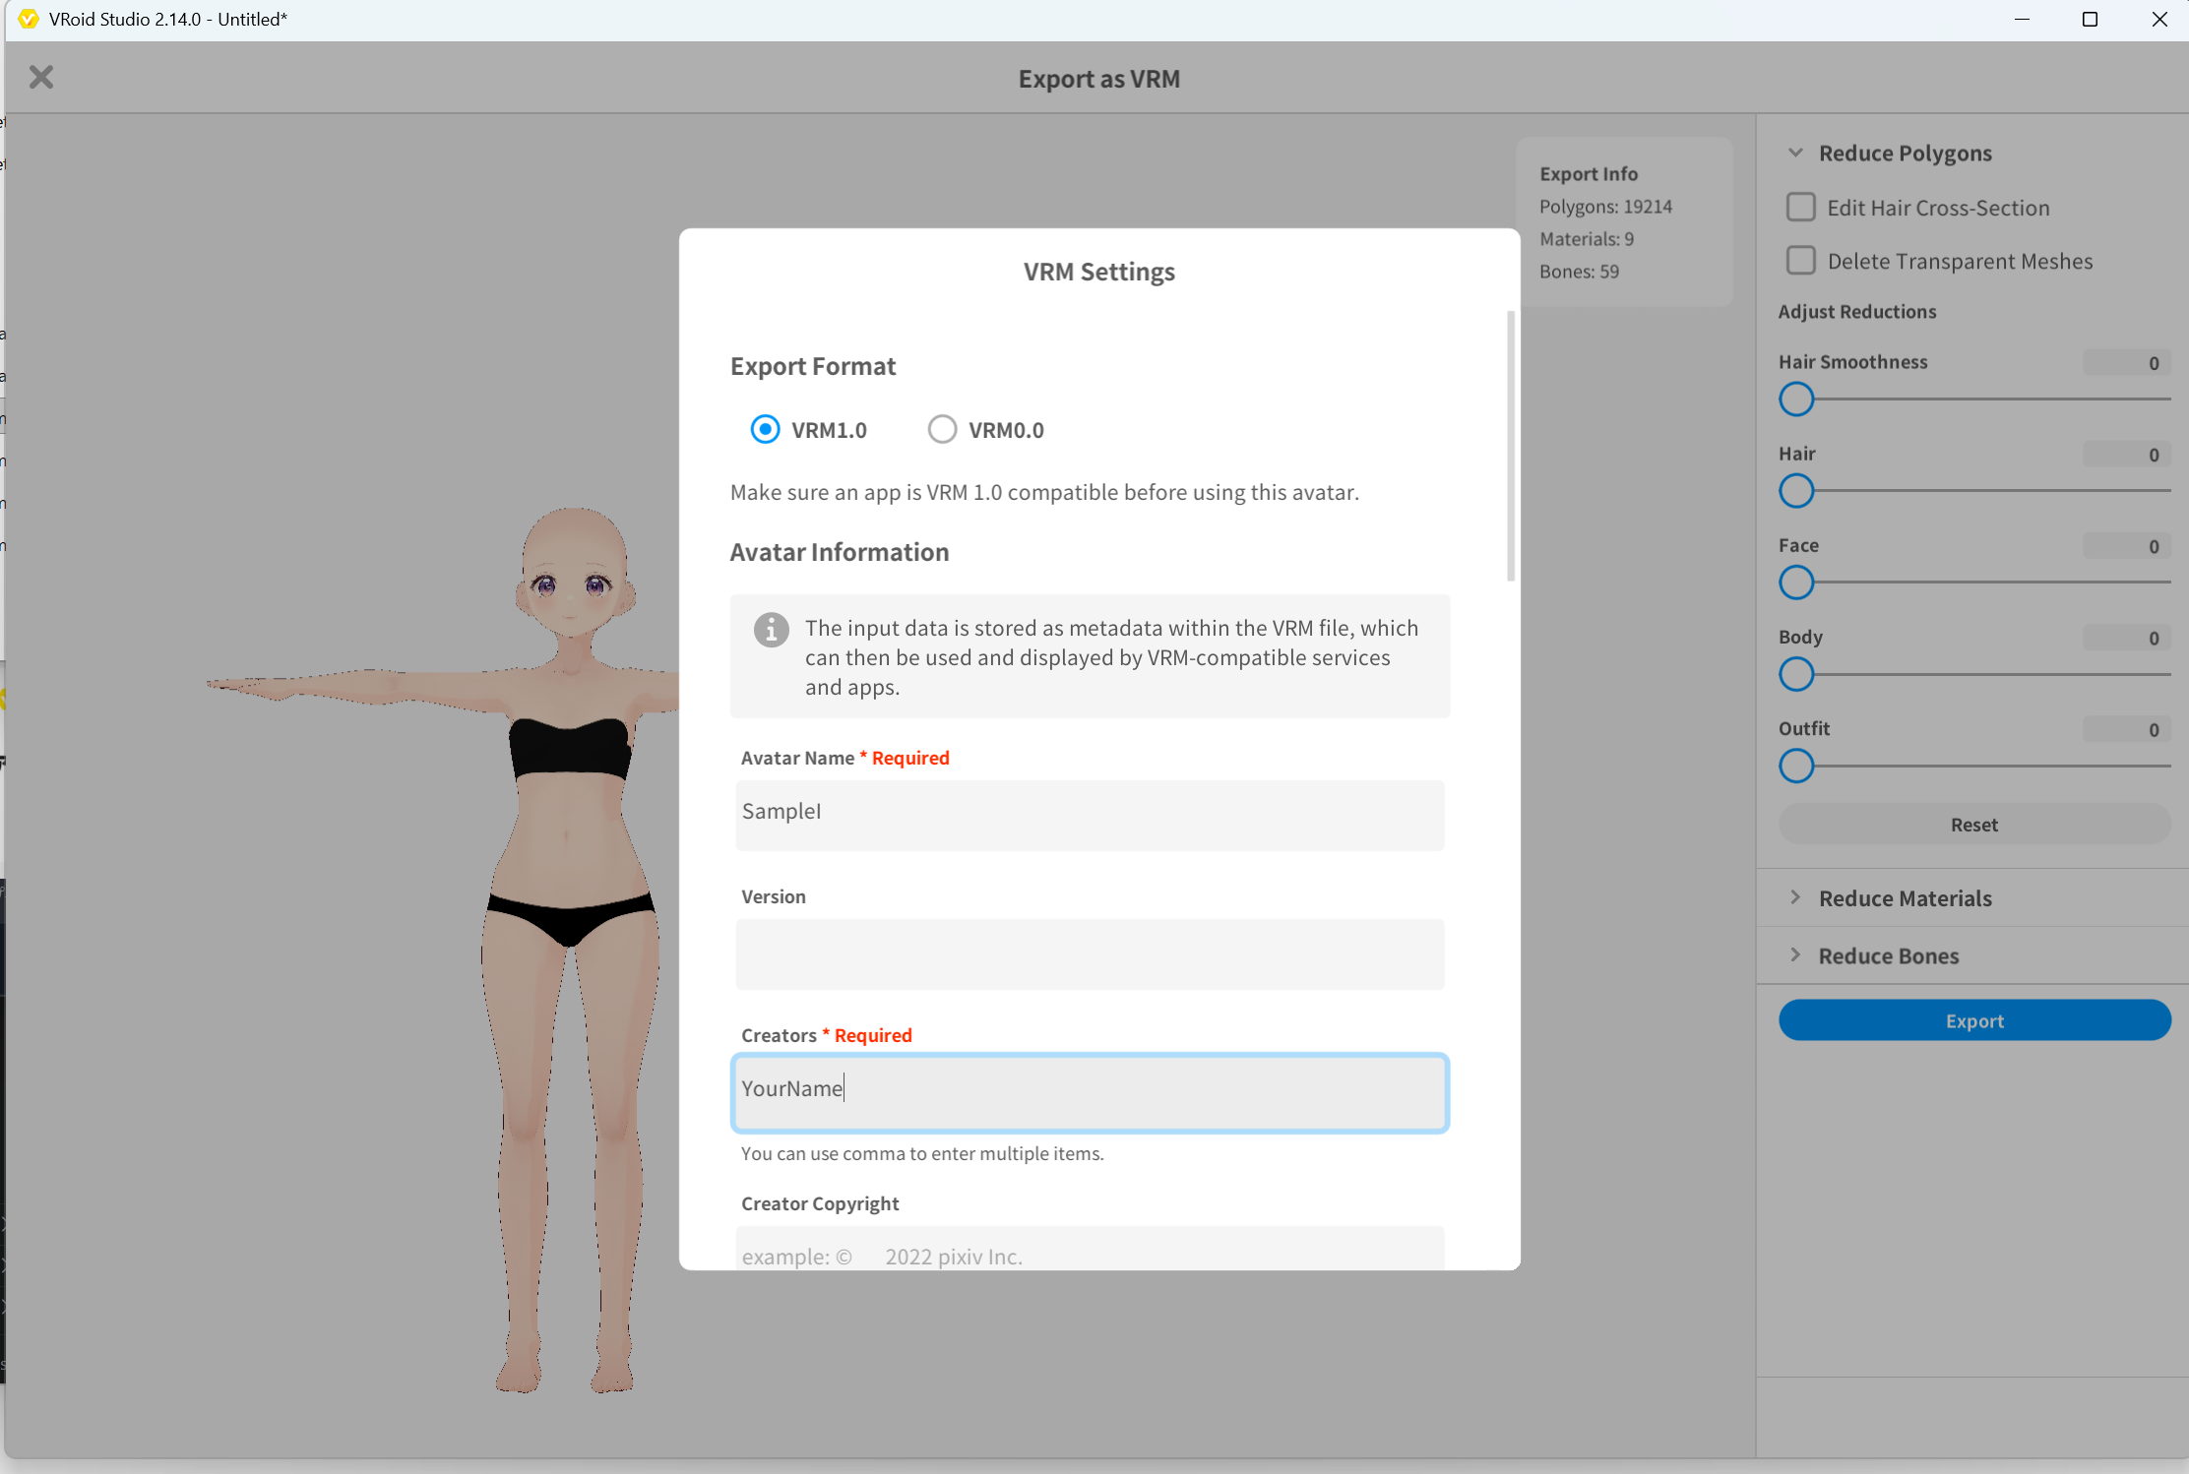This screenshot has width=2189, height=1474.
Task: Close the Export as VRM screen
Action: coord(41,77)
